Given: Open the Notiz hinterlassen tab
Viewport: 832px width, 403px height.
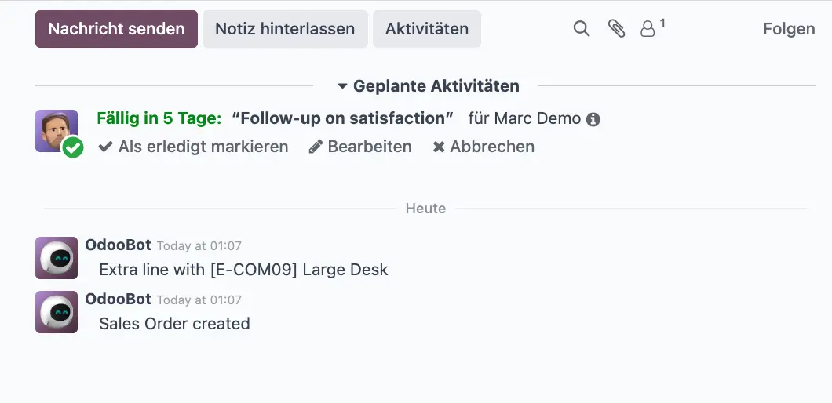Looking at the screenshot, I should click(x=285, y=29).
